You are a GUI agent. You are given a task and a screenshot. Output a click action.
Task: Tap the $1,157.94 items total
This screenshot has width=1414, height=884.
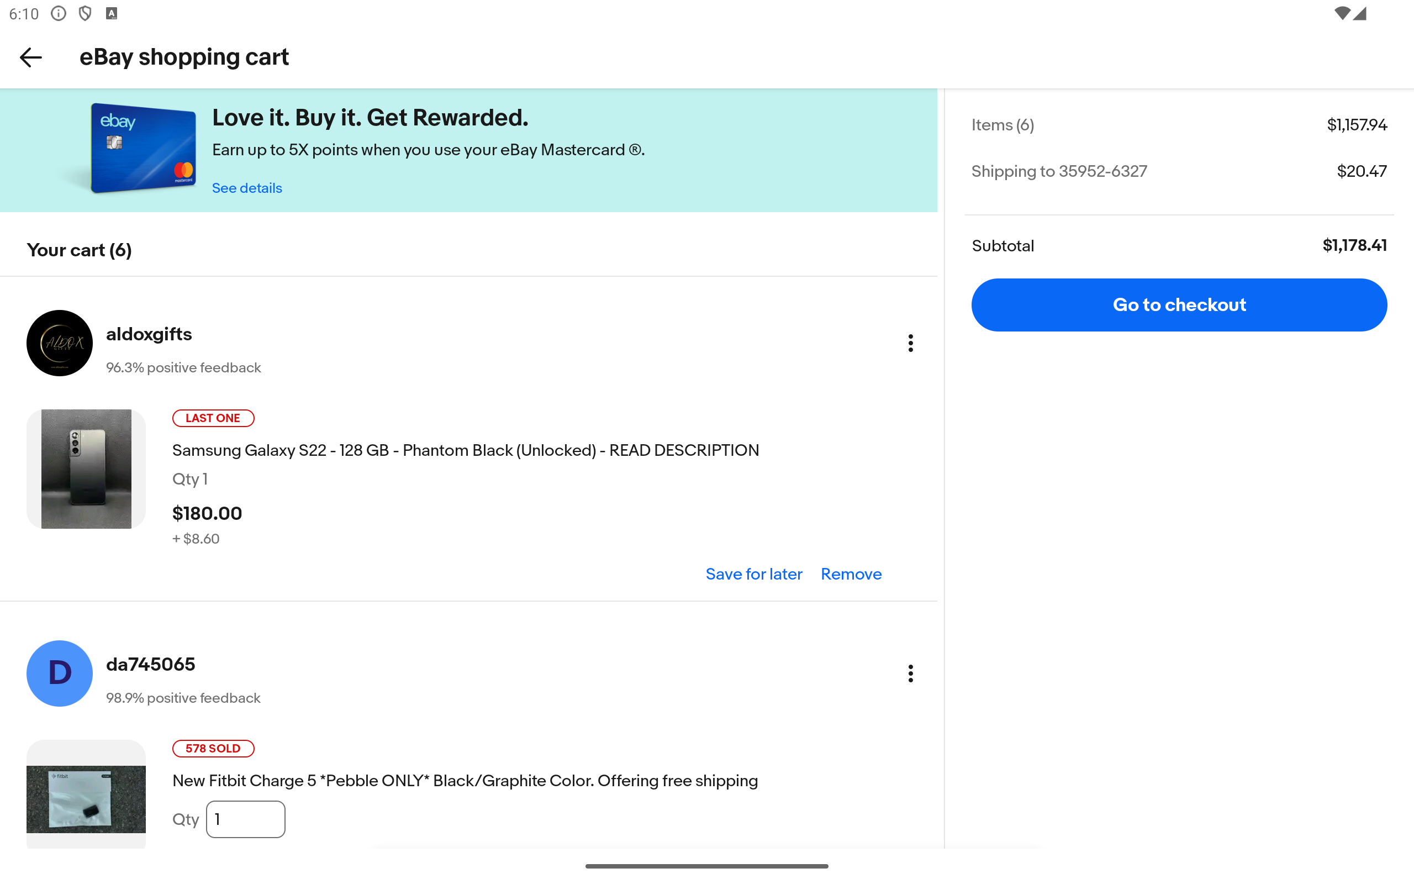1357,125
